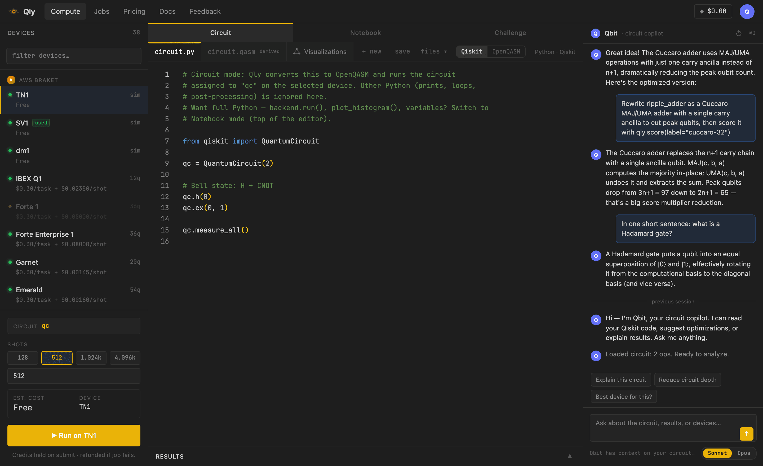Expand the Results panel with the triangle

coord(569,456)
